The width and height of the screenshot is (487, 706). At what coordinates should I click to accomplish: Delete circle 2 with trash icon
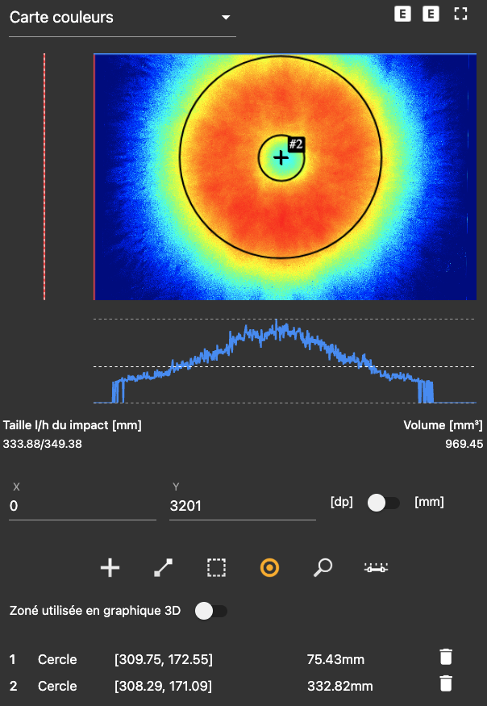(x=446, y=684)
